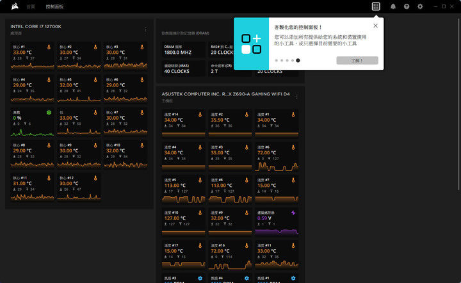Click the thermometer icon on 溫度 #6 tile
This screenshot has height=283, width=461.
coord(293,147)
